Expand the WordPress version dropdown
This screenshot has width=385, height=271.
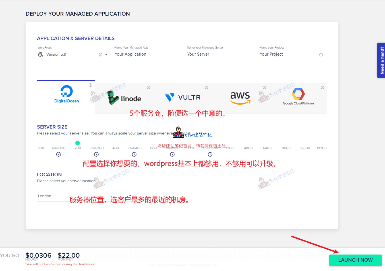106,54
